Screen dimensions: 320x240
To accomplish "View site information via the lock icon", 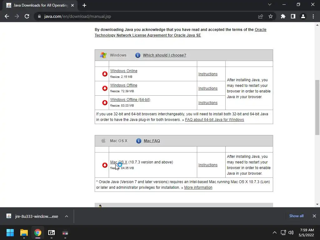I will click(39, 16).
